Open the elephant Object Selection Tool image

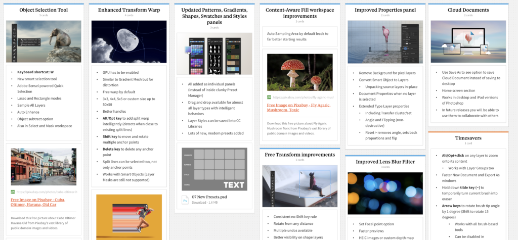44,41
